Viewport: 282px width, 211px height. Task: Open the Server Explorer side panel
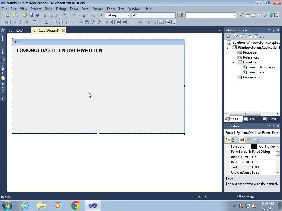(x=3, y=42)
